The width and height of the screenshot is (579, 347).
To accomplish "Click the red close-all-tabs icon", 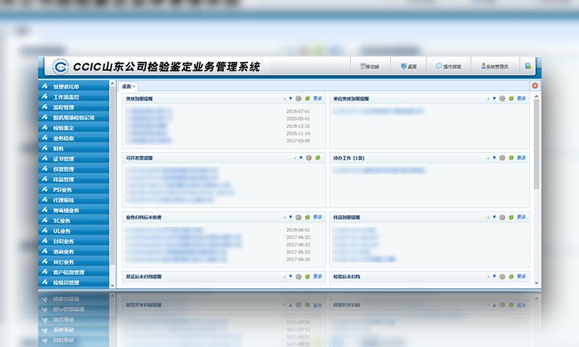I will click(535, 85).
